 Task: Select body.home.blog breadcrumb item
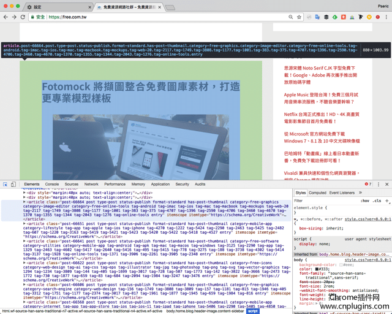[x=205, y=311]
